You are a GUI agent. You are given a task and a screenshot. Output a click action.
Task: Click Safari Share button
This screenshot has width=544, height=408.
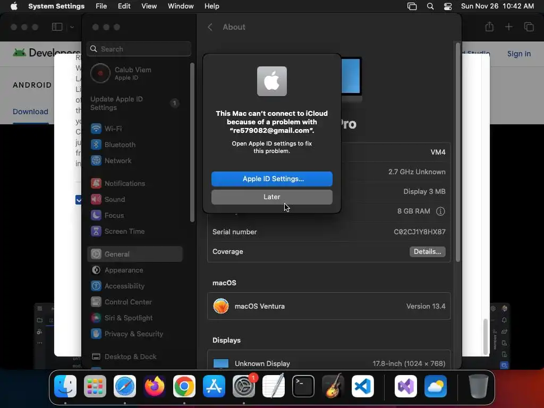click(489, 27)
